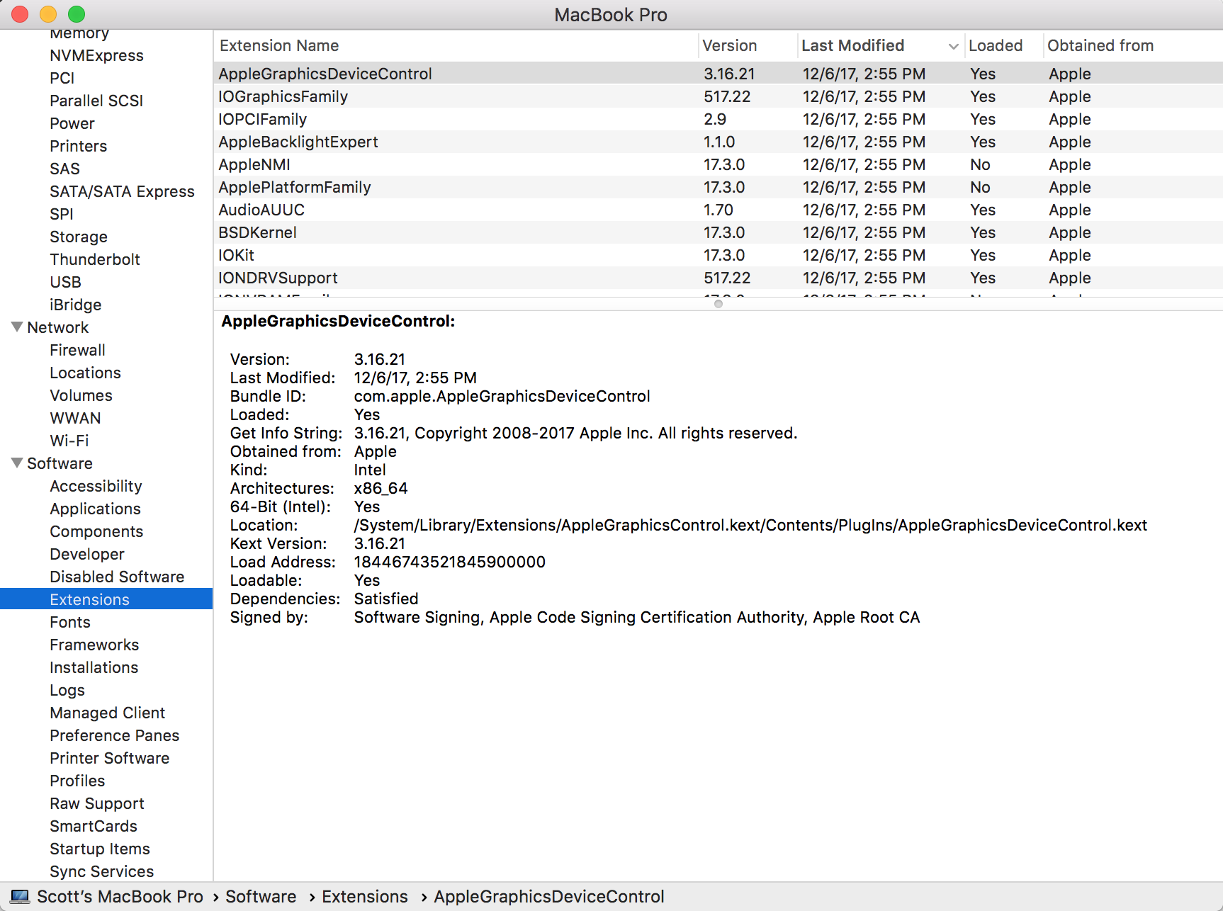The image size is (1223, 911).
Task: Open Printer Software in sidebar
Action: point(110,758)
